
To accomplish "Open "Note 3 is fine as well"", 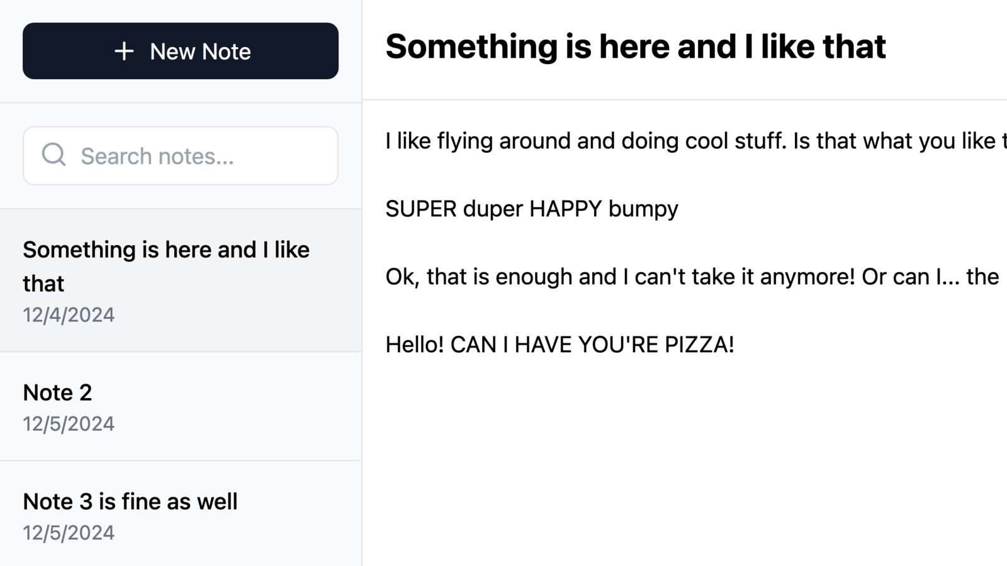I will click(130, 501).
